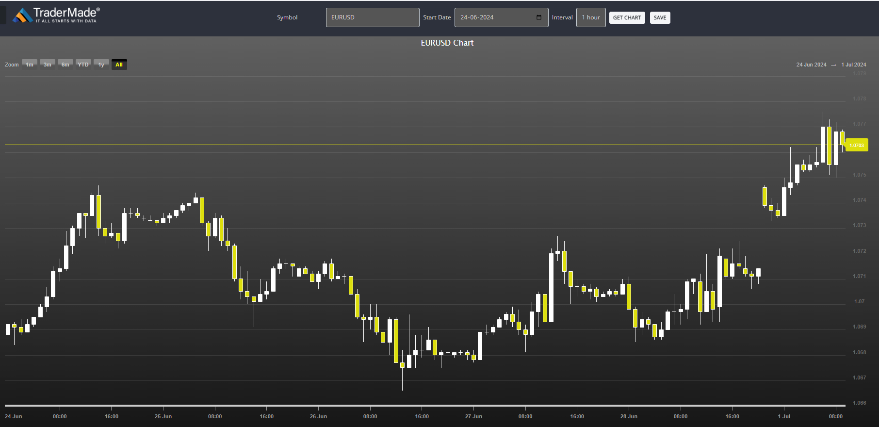879x427 pixels.
Task: Click the EURUSD Chart title
Action: [x=447, y=43]
